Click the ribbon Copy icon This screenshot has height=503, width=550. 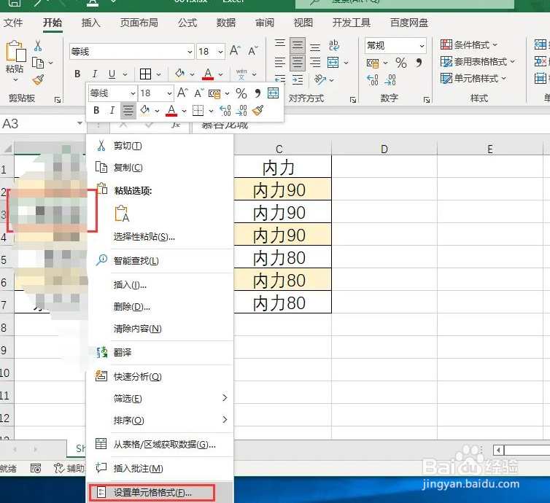tap(38, 63)
